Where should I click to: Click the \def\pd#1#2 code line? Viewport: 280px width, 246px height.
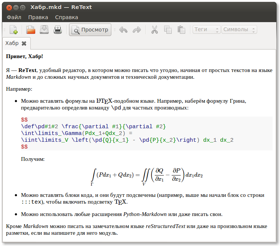[93, 126]
